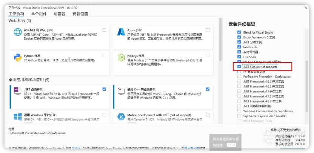314x153 pixels.
Task: Uncheck ML.NET Model Builder (预览) component
Action: click(x=239, y=61)
